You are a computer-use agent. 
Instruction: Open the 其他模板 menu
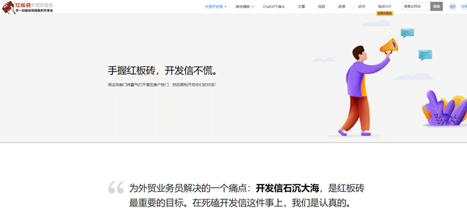[x=242, y=7]
